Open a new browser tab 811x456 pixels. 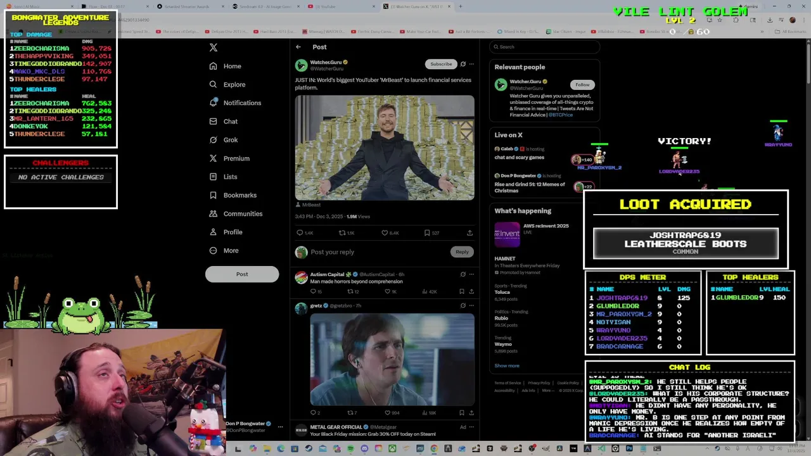(x=461, y=6)
